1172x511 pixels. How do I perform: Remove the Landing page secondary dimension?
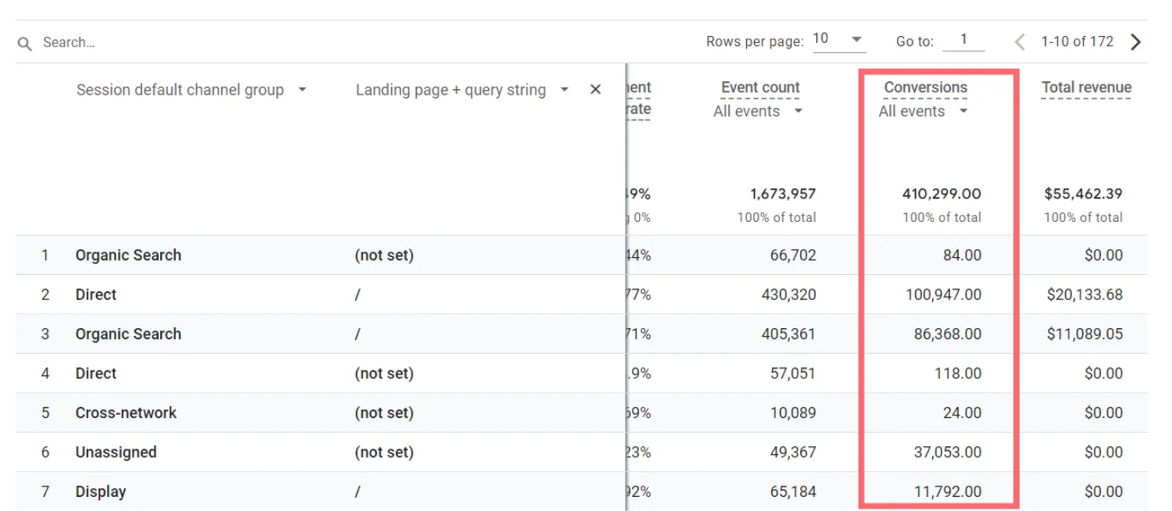point(595,90)
